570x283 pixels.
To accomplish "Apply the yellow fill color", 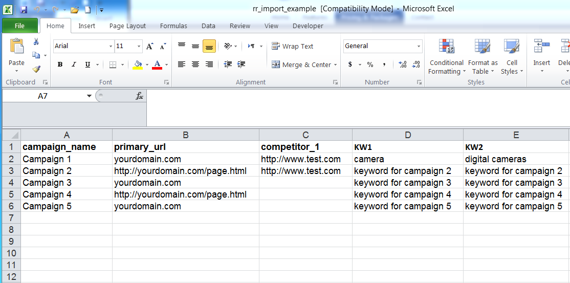I will pyautogui.click(x=138, y=64).
